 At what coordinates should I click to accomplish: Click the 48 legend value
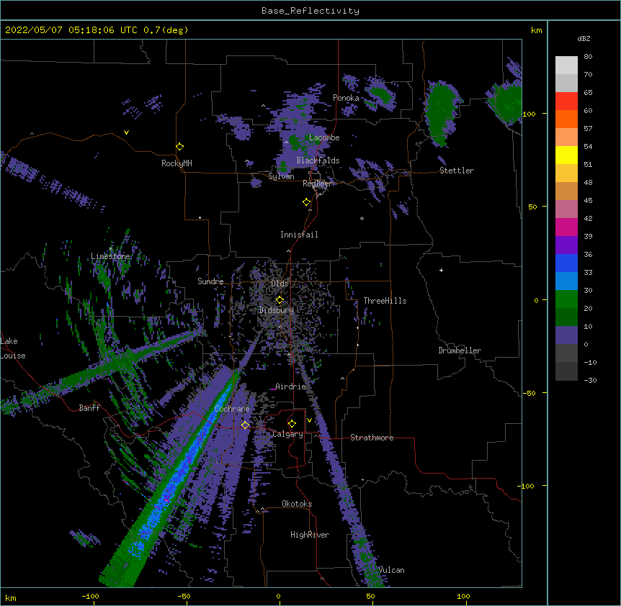(x=588, y=182)
